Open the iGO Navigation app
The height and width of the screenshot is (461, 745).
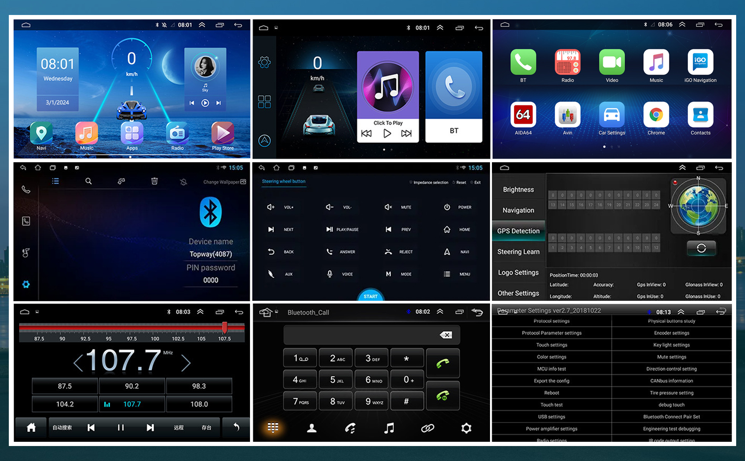(700, 62)
